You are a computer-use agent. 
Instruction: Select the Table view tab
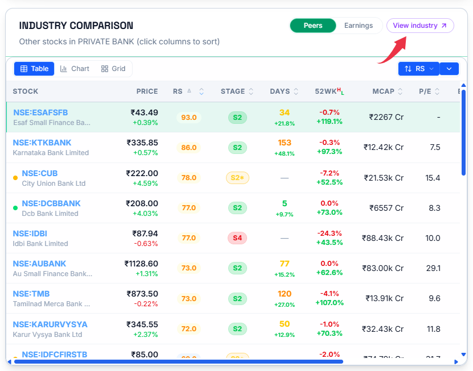(34, 69)
